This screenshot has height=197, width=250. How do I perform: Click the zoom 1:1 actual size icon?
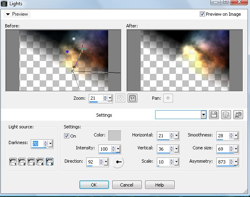pos(132,98)
